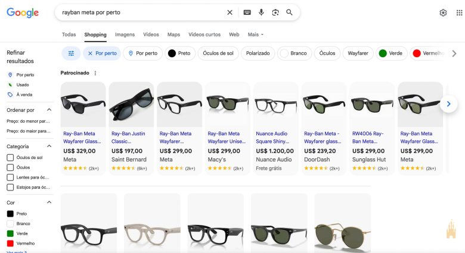The image size is (465, 253).
Task: Collapse the Ordenar por section
Action: [x=49, y=110]
